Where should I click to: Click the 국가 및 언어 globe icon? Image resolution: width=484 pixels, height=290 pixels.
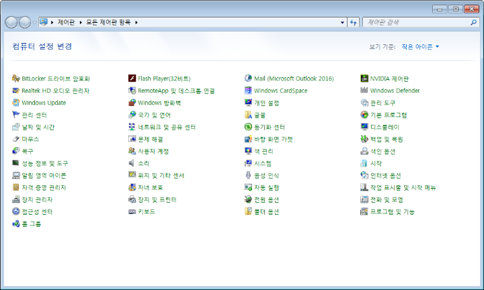[132, 115]
